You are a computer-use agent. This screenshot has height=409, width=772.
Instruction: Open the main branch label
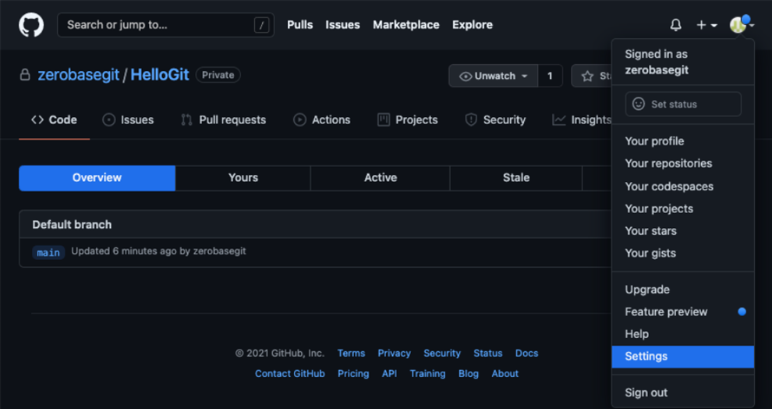48,252
